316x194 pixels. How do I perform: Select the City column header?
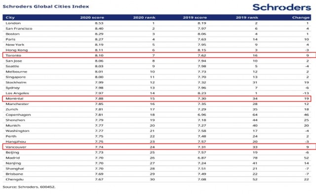[x=10, y=18]
